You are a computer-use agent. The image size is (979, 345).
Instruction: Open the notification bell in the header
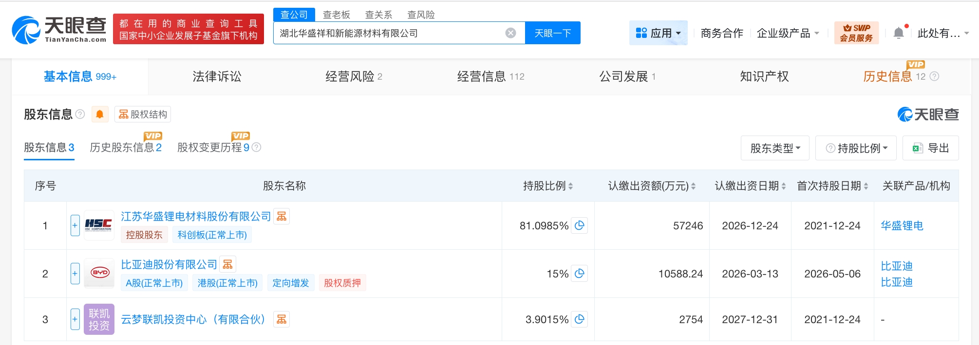[899, 33]
